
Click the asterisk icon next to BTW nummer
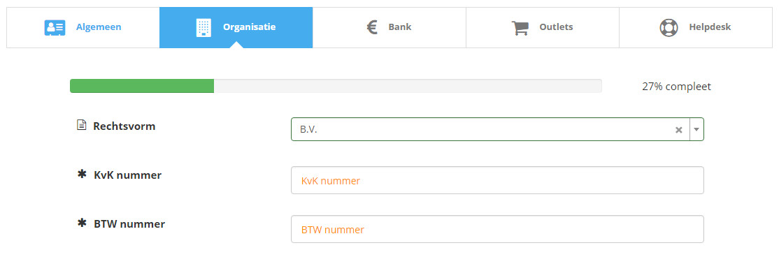pyautogui.click(x=82, y=223)
